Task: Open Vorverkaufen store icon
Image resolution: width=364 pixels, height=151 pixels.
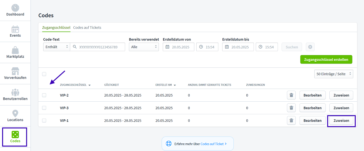Action: 15,71
